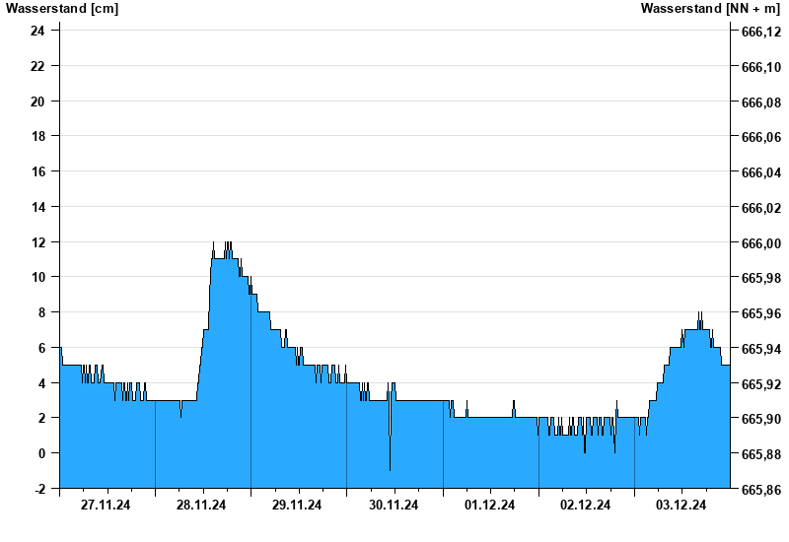Click the 28.11.24 date label

point(201,505)
